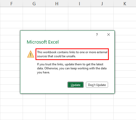
Task: Close the Microsoft Excel dialog with X
Action: click(109, 35)
